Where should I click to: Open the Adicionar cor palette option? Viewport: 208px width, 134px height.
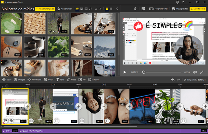[x=64, y=9]
